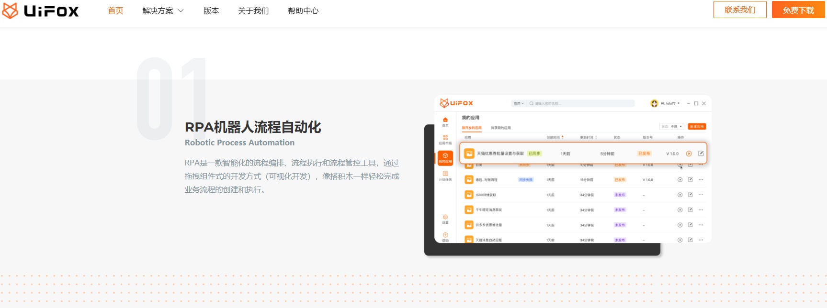Select the highlighted 我的应用 sidebar icon
Screen dimensions: 827x308
445,158
